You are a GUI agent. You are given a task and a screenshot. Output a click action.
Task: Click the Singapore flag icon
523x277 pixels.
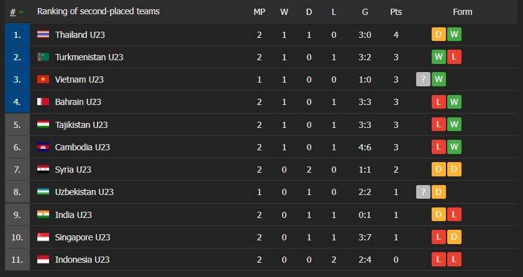[43, 237]
